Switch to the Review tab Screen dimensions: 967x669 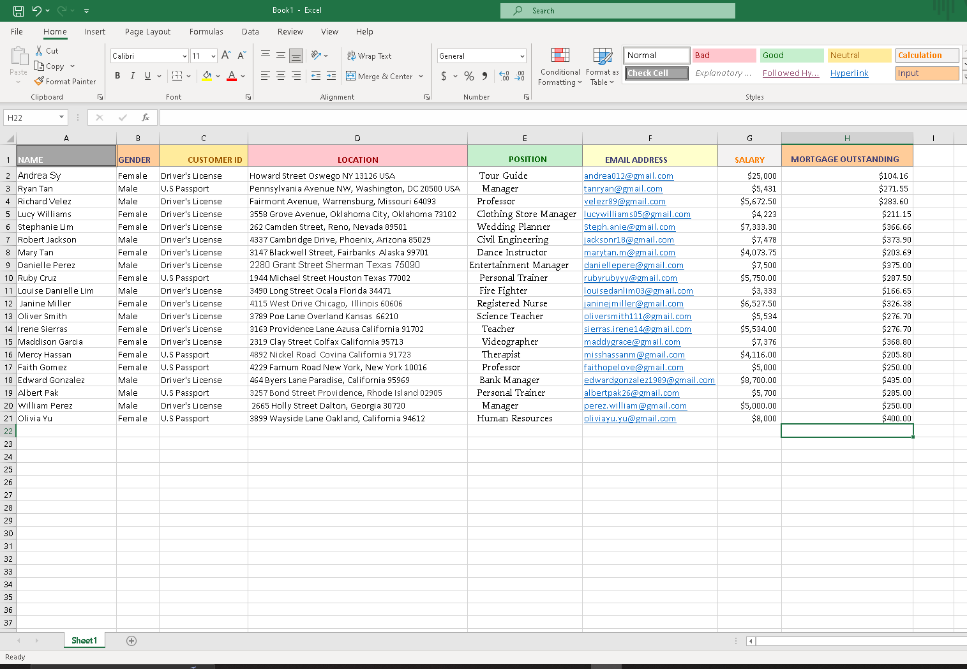pyautogui.click(x=290, y=31)
